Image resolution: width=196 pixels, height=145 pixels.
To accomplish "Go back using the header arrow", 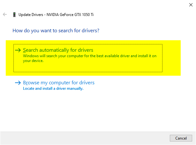I will [5, 14].
